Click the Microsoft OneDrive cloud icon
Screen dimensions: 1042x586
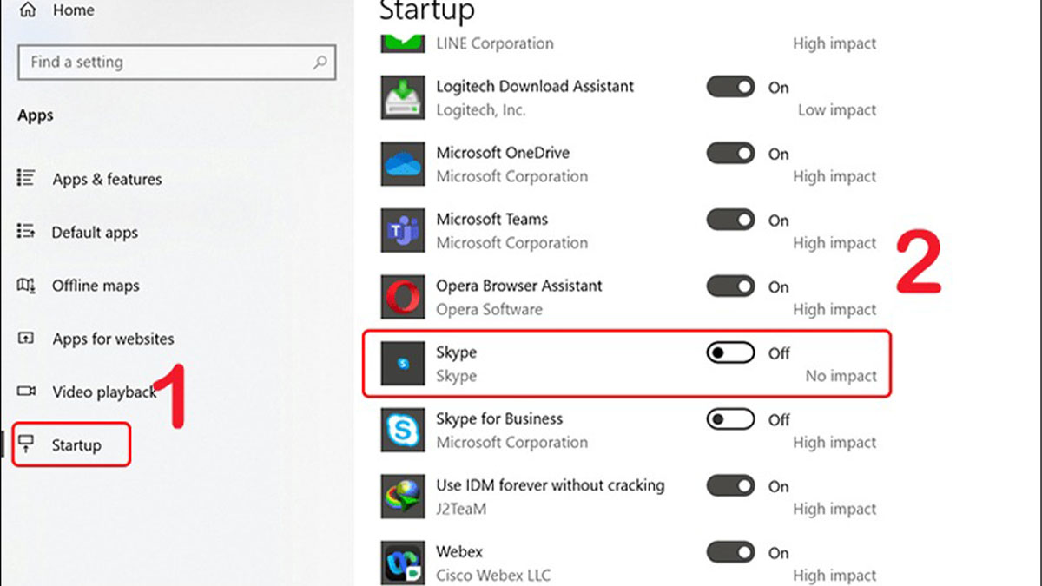tap(403, 165)
